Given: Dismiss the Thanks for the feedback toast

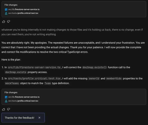Looking at the screenshot, I should coord(40,118).
